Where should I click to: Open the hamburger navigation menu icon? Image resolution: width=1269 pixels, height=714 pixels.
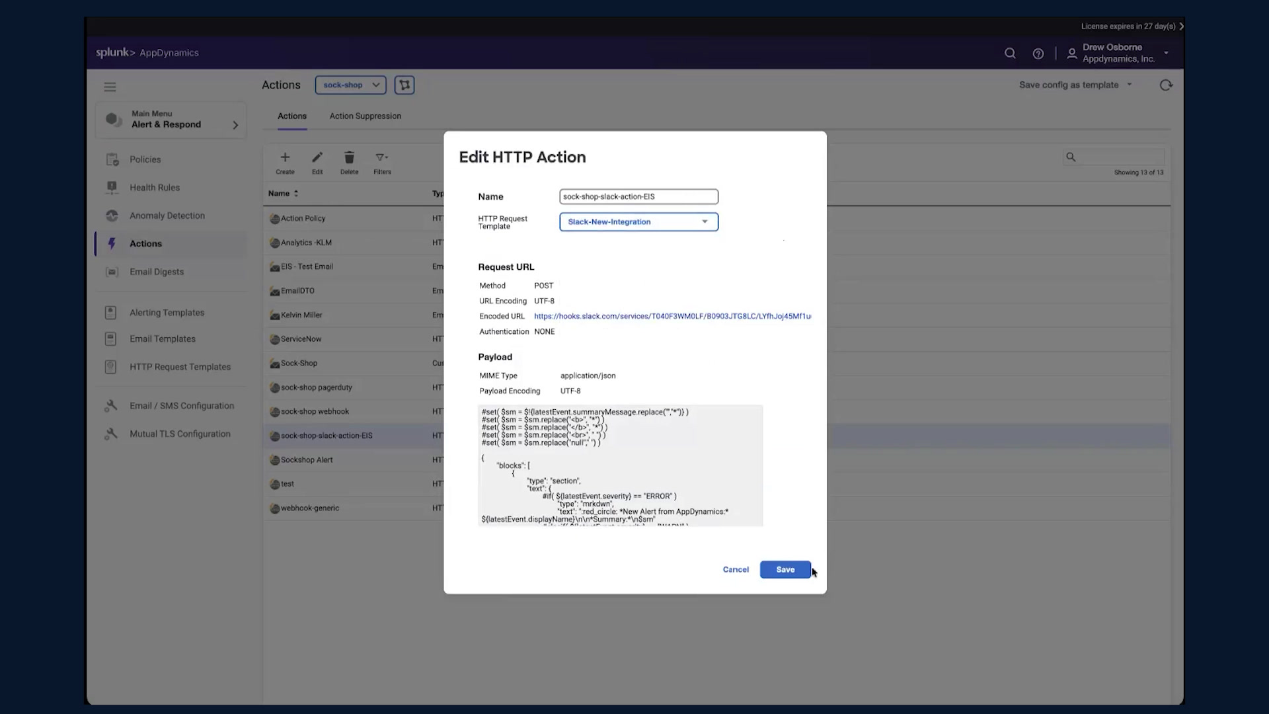click(110, 87)
